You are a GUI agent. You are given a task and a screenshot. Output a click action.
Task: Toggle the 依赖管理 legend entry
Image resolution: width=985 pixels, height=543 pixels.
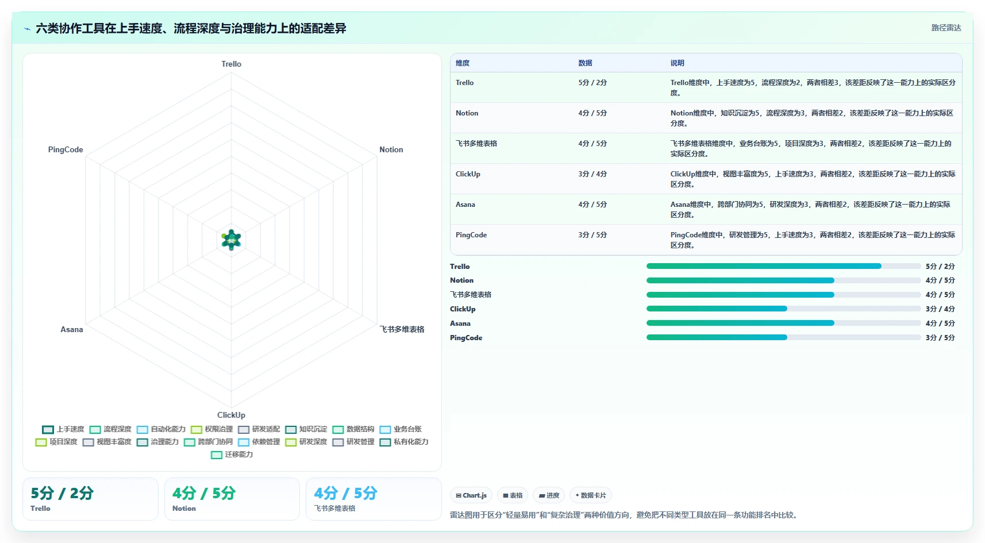coord(259,442)
